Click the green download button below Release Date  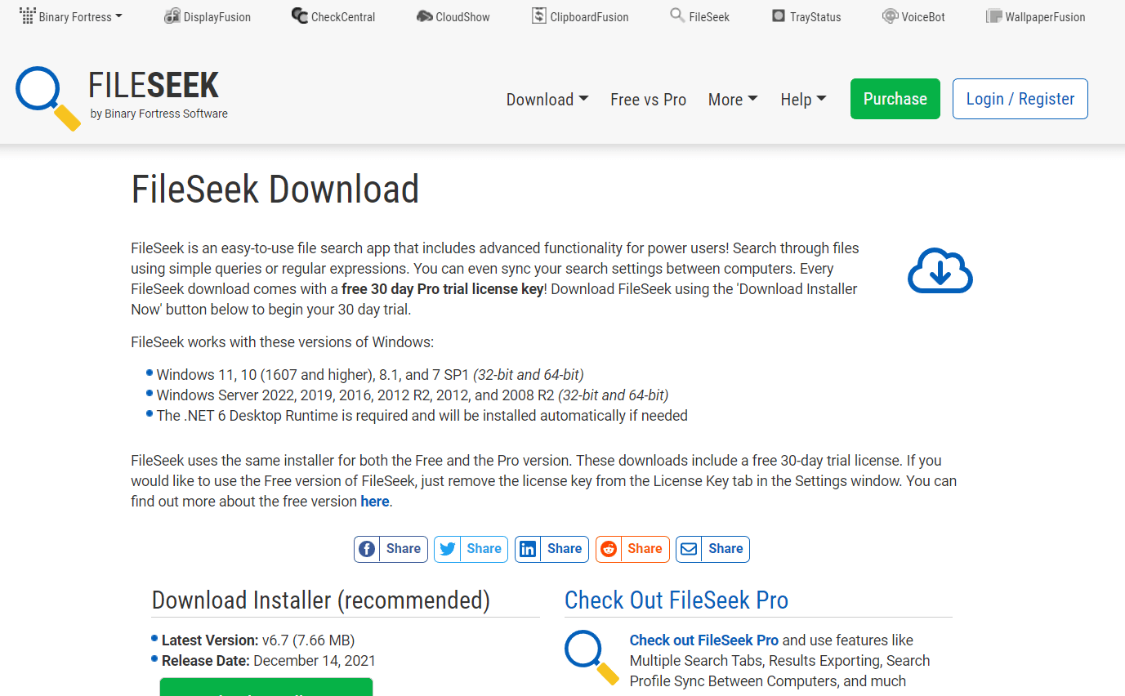pos(266,687)
